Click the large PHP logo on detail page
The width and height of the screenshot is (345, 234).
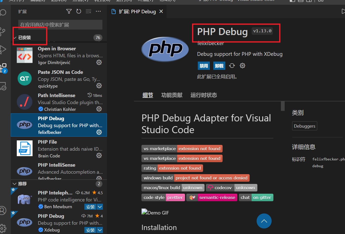coord(165,49)
